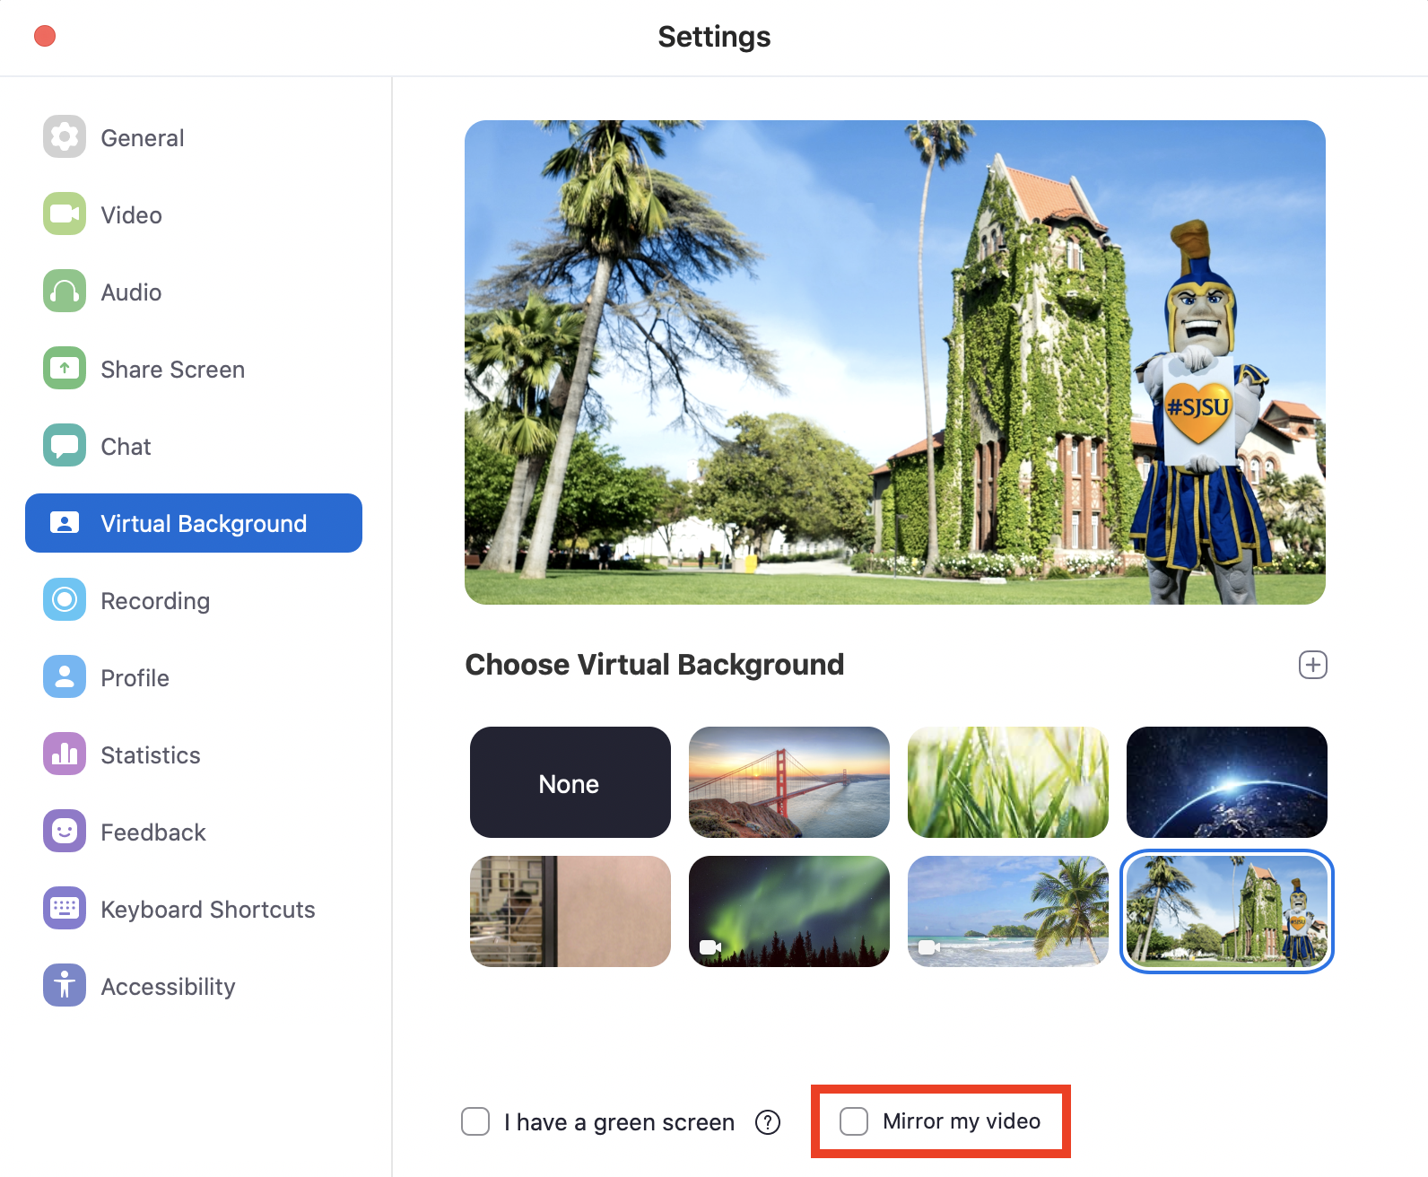Switch to the Profile settings tab
The height and width of the screenshot is (1177, 1428).
[135, 678]
